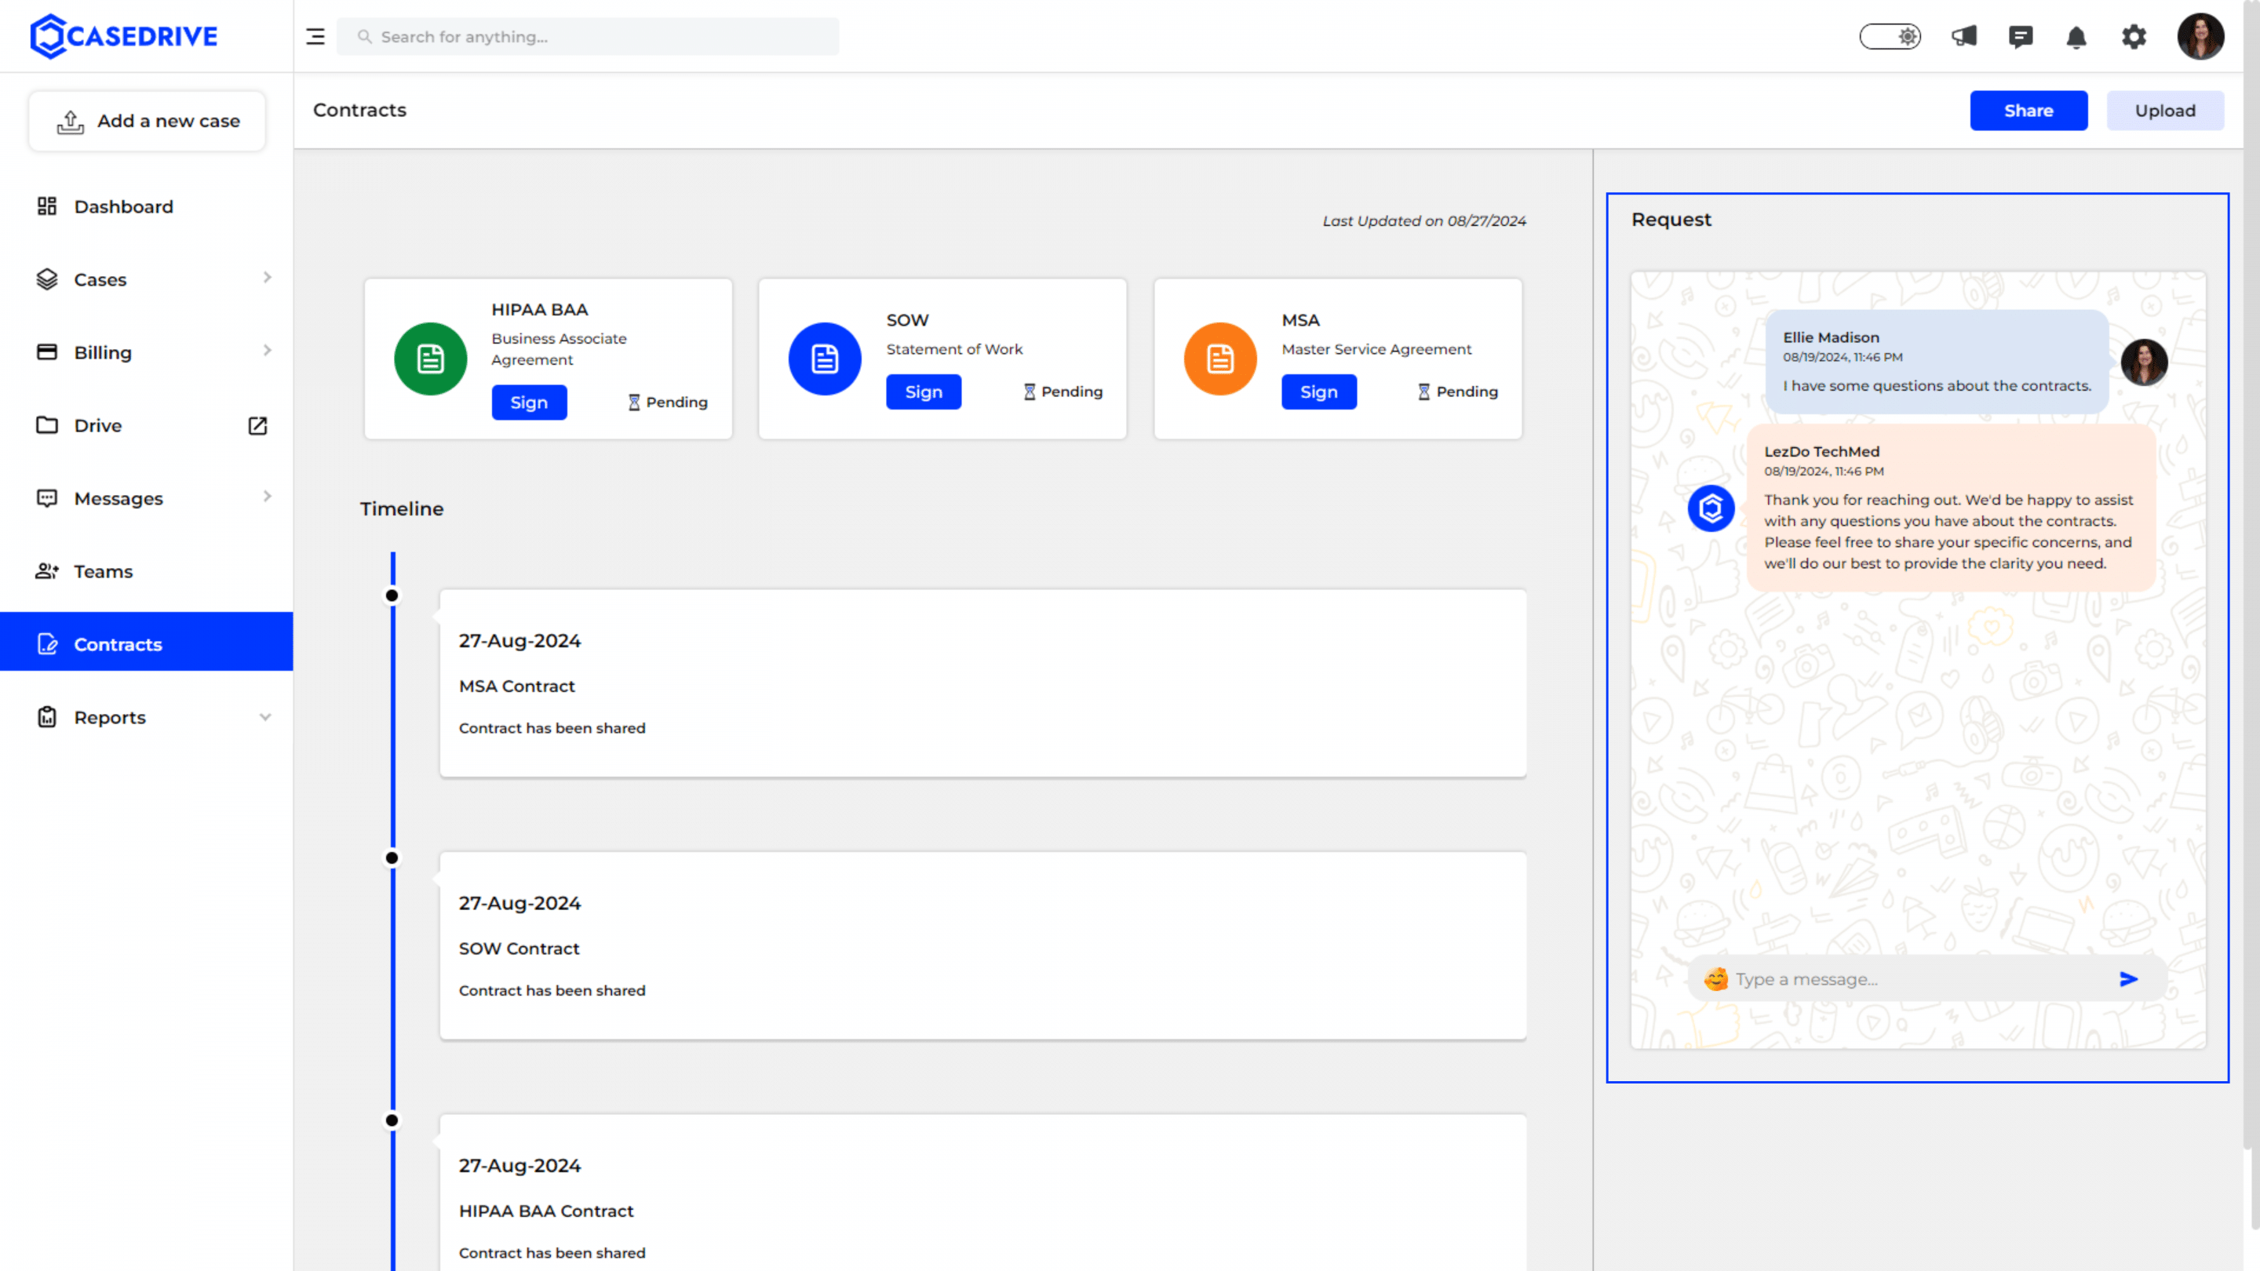This screenshot has width=2260, height=1271.
Task: Click Ellie Madison's chat avatar
Action: click(2143, 362)
